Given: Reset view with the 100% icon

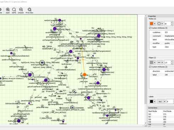Looking at the screenshot, I should pos(14,10).
